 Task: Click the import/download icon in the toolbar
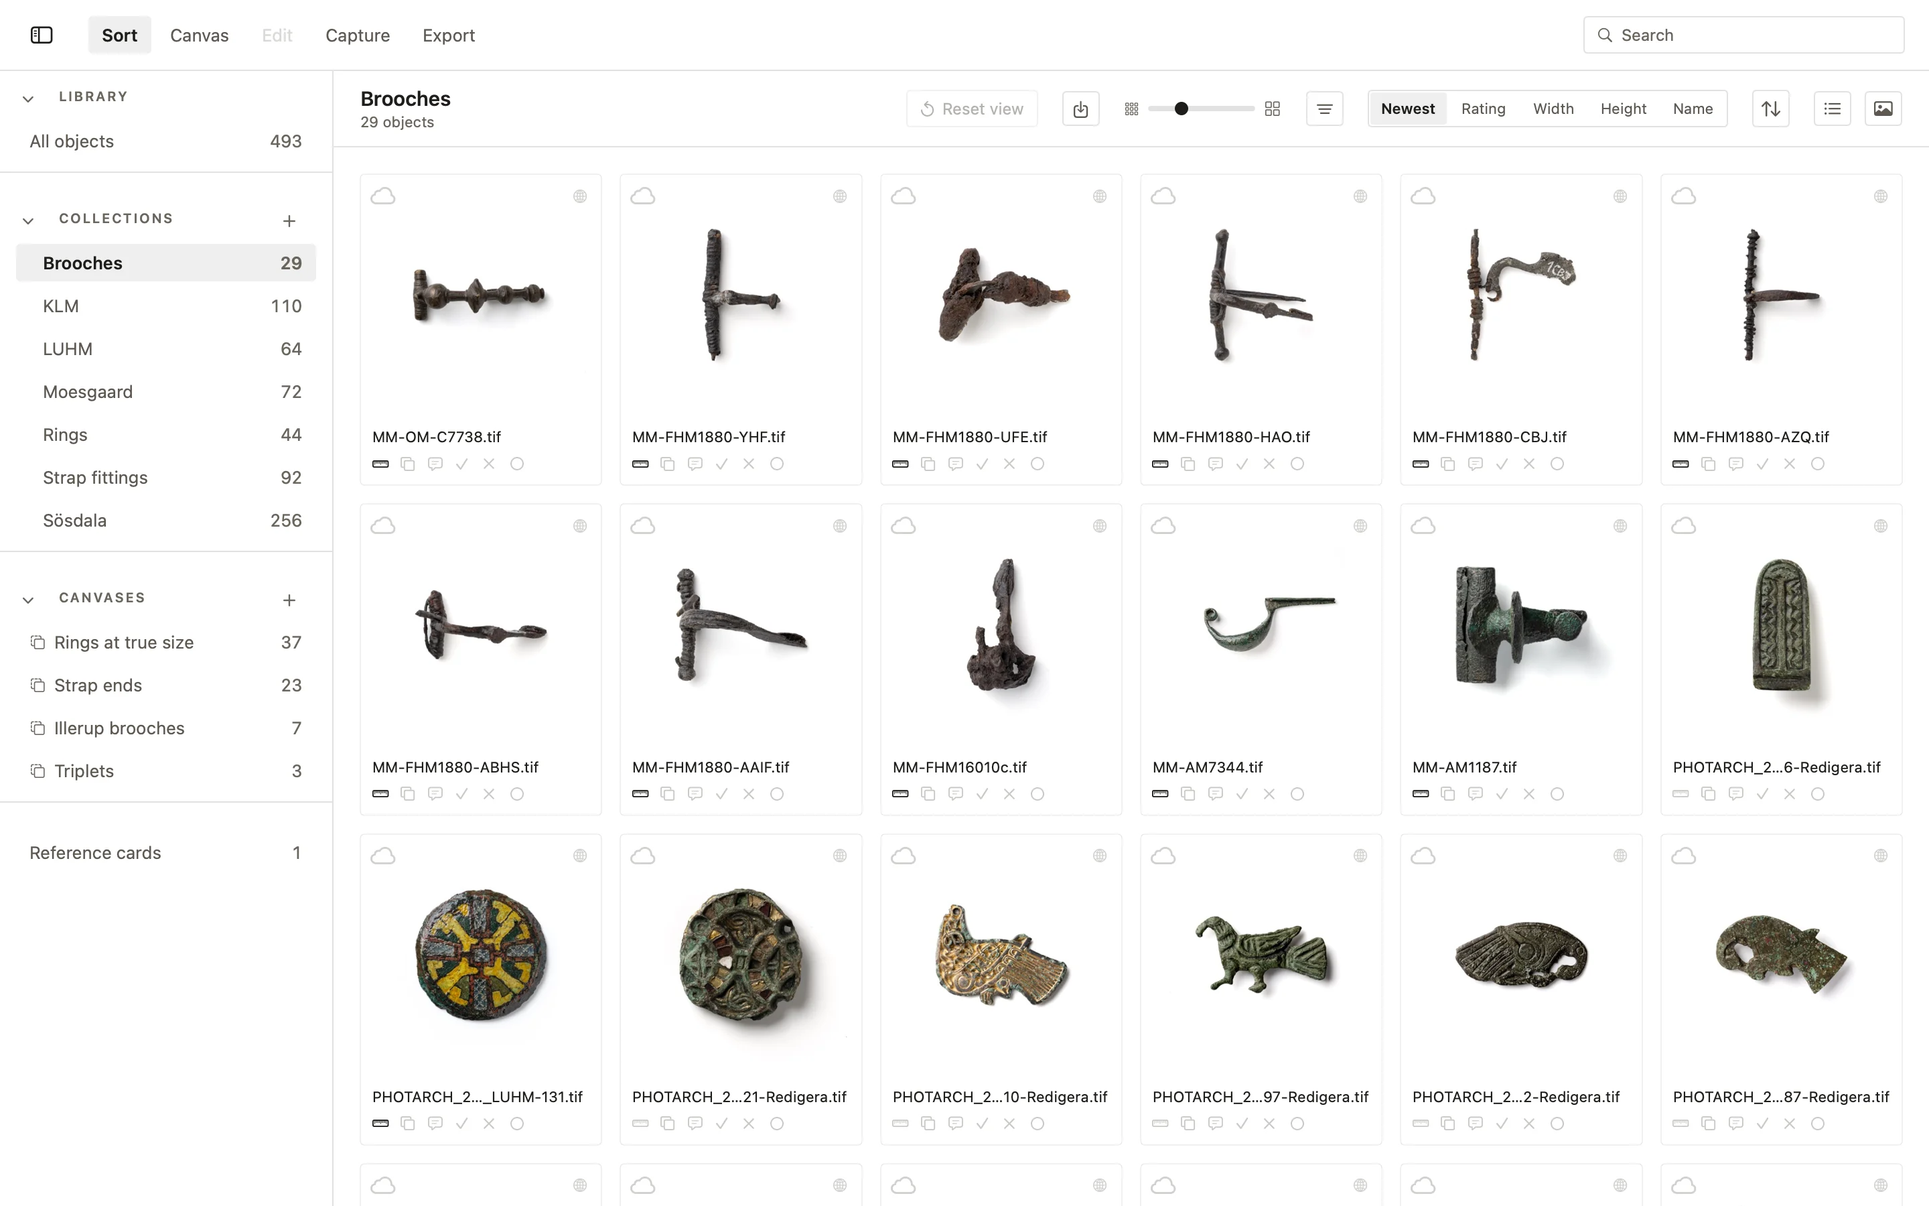1080,109
